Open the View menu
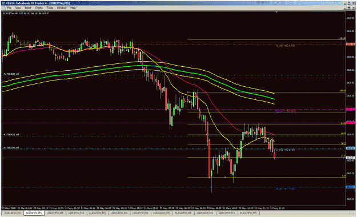 (18, 8)
